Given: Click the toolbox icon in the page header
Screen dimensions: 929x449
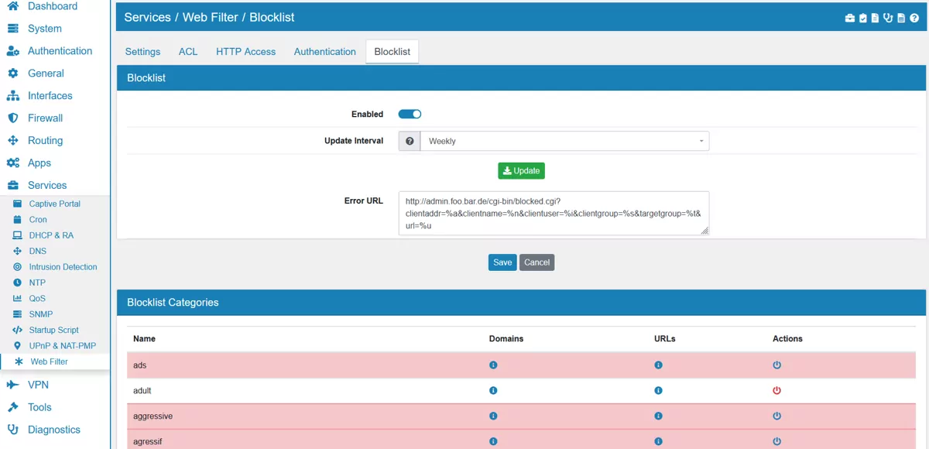Looking at the screenshot, I should (850, 18).
